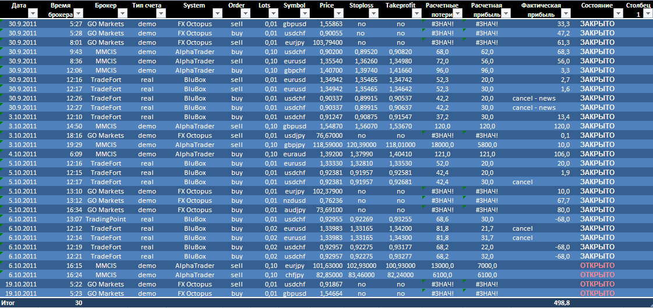
Task: Open the Lots column filter dropdown
Action: [x=274, y=14]
